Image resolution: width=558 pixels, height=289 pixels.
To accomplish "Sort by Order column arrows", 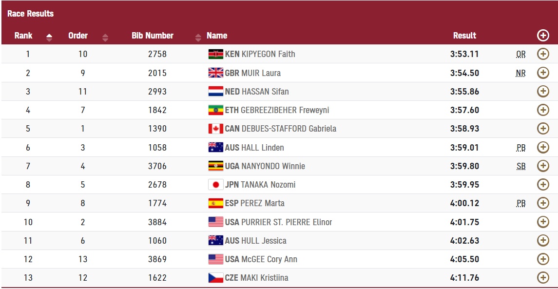I will coord(105,38).
